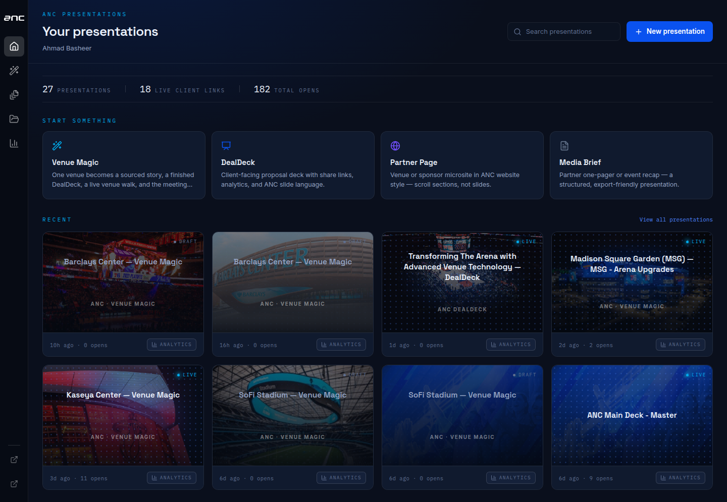The height and width of the screenshot is (502, 727).
Task: Choose the Media Brief card title
Action: 580,162
